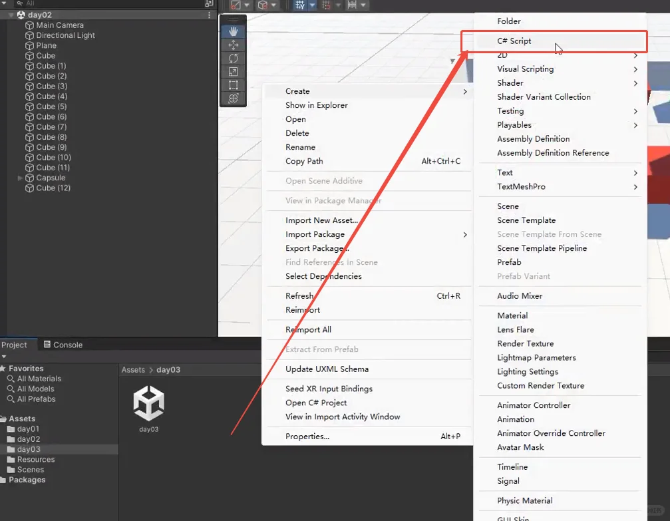Click the cube icon of Directional Light

coord(29,35)
